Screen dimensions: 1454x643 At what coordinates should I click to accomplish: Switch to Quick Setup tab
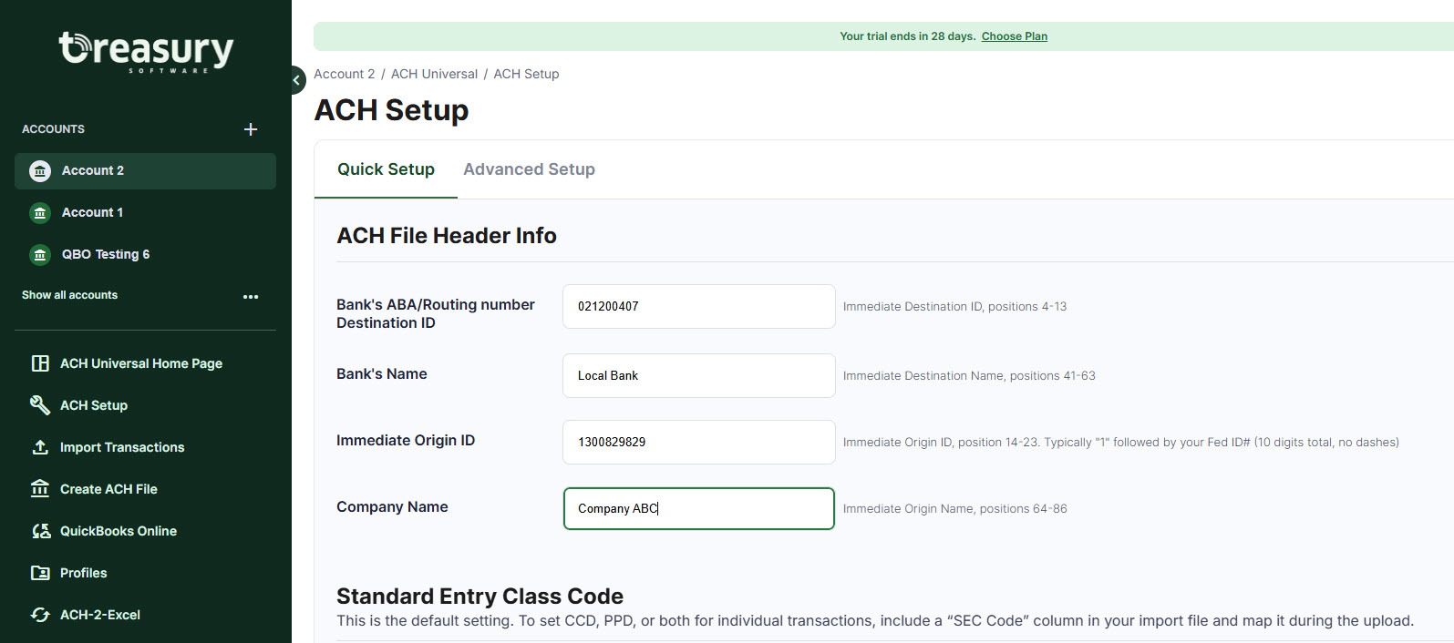(386, 169)
